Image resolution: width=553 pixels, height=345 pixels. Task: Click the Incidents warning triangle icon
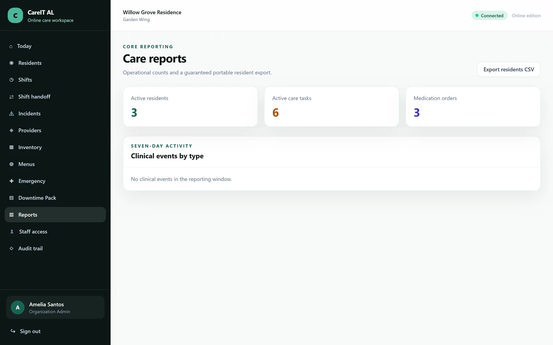(x=11, y=114)
